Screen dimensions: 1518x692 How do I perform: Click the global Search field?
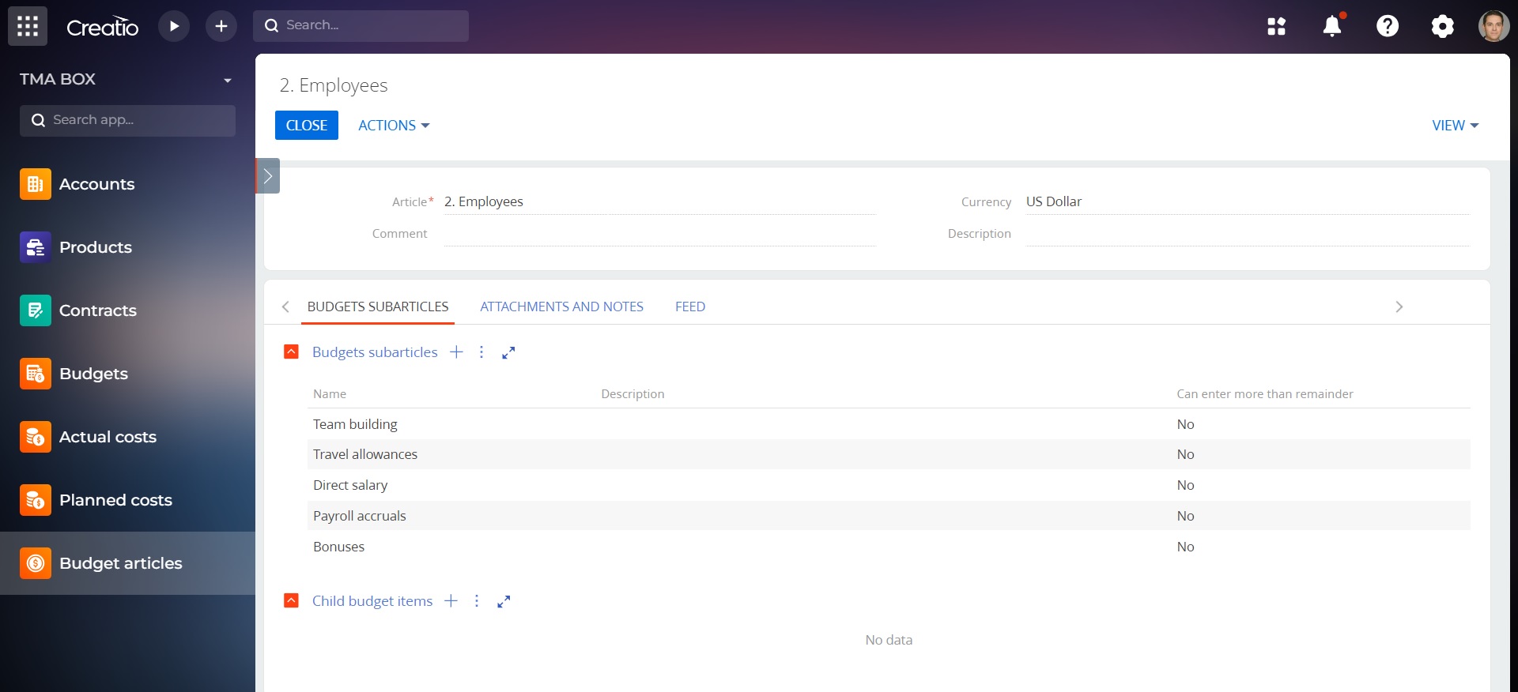[361, 25]
